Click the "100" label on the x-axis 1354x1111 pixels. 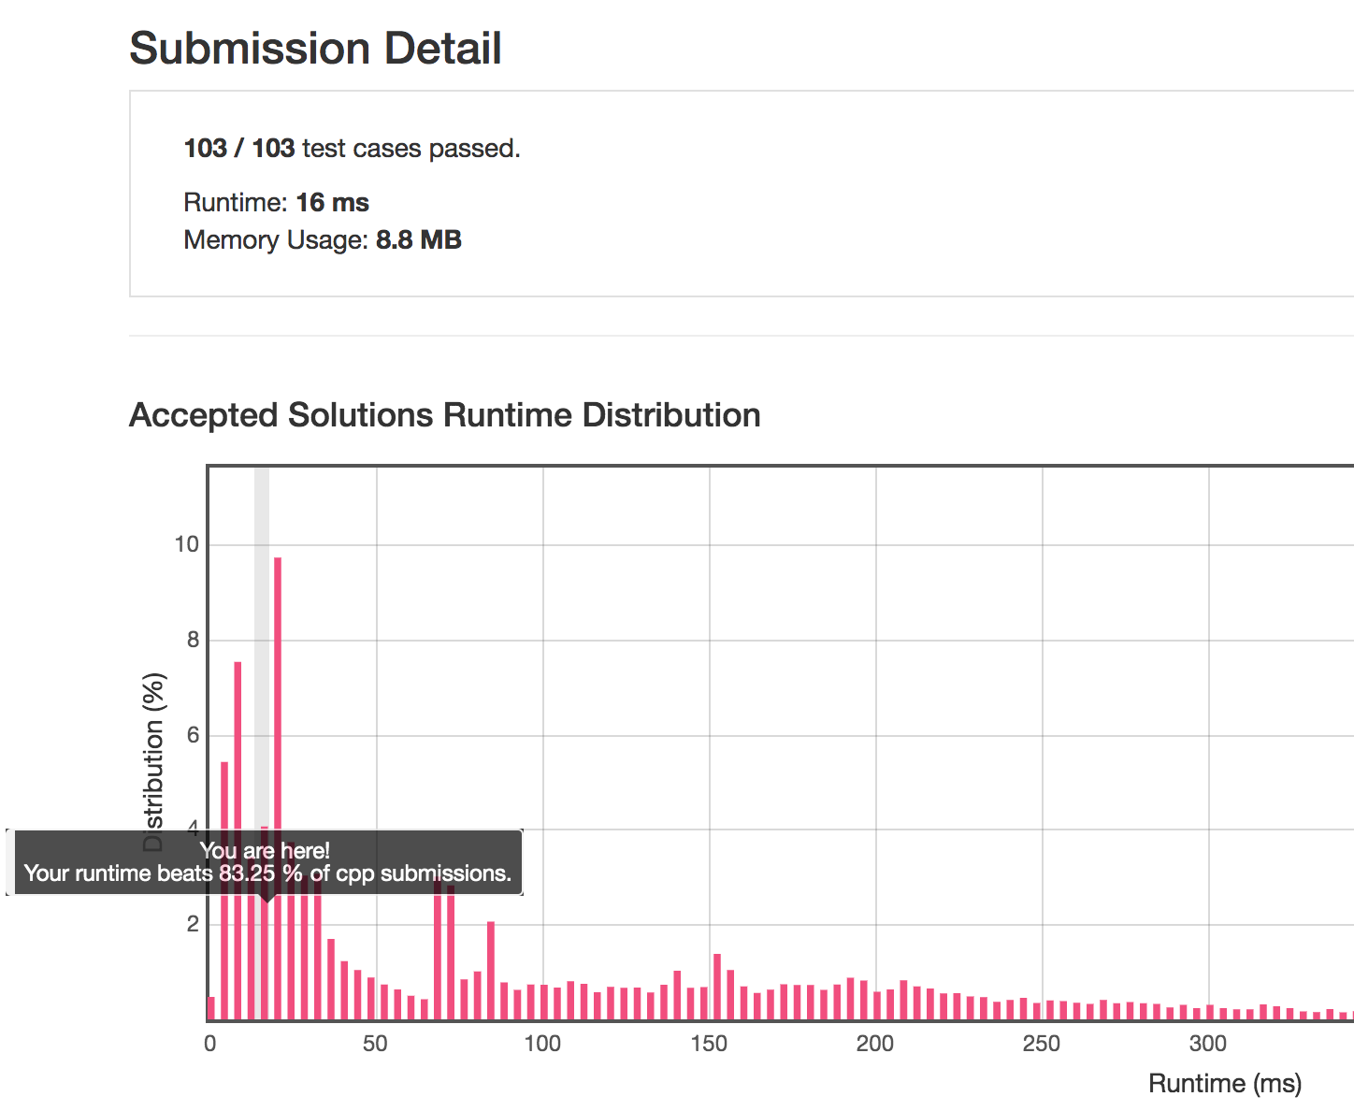coord(542,1045)
